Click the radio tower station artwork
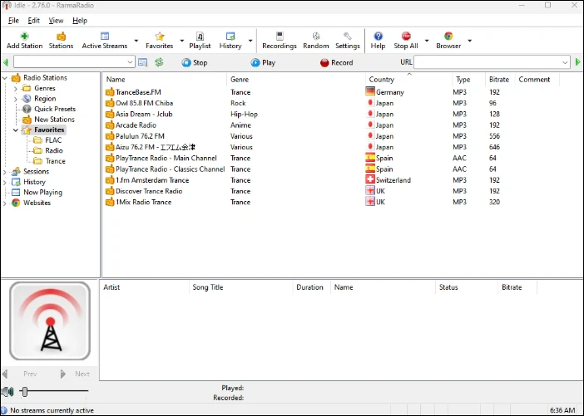The height and width of the screenshot is (416, 584). pyautogui.click(x=50, y=321)
